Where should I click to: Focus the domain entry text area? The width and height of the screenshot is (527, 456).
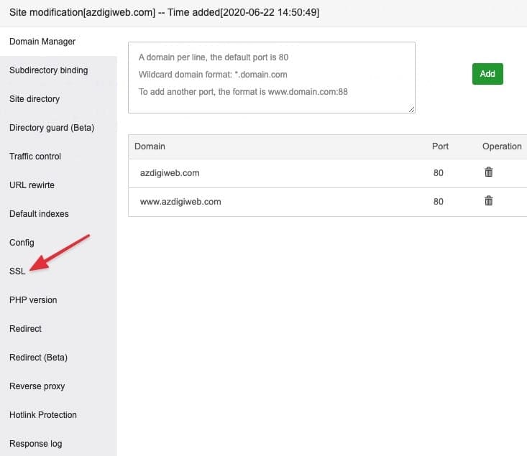(x=271, y=77)
